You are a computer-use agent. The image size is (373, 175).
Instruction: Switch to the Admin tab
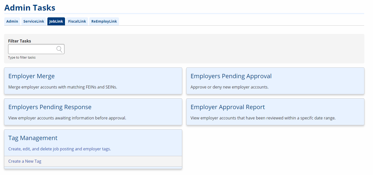coord(12,21)
